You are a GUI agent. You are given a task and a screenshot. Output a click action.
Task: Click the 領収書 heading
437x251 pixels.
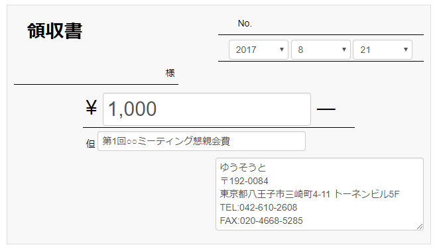54,31
